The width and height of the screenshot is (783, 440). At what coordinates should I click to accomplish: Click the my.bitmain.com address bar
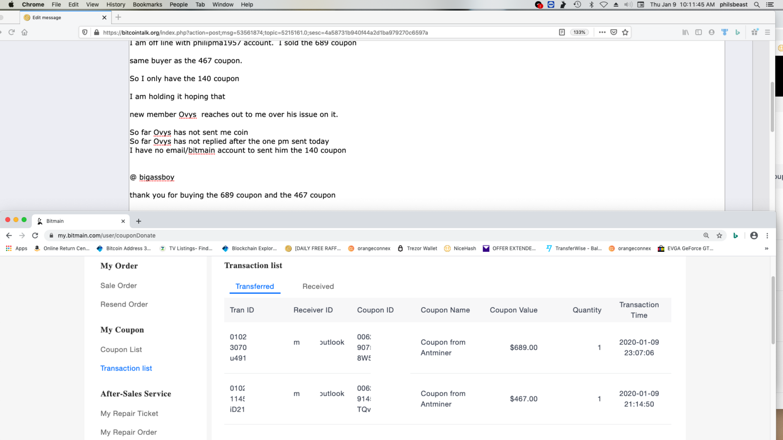coord(372,235)
